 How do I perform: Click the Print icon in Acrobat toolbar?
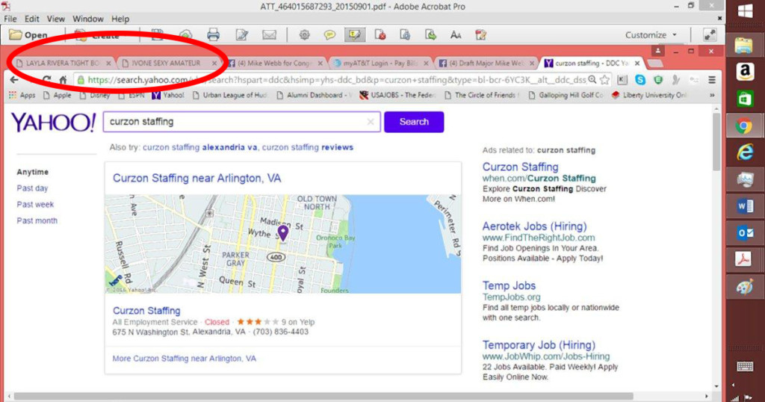tap(213, 35)
